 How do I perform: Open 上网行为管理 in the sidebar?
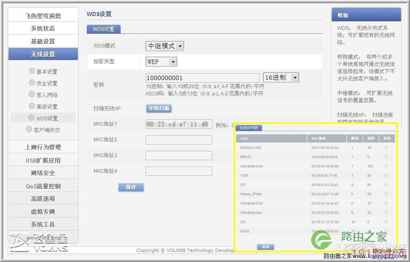[x=43, y=147]
